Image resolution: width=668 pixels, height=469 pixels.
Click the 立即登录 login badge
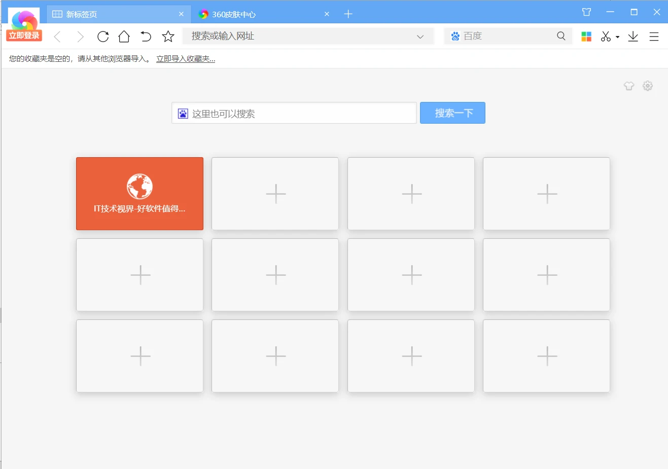click(x=24, y=35)
